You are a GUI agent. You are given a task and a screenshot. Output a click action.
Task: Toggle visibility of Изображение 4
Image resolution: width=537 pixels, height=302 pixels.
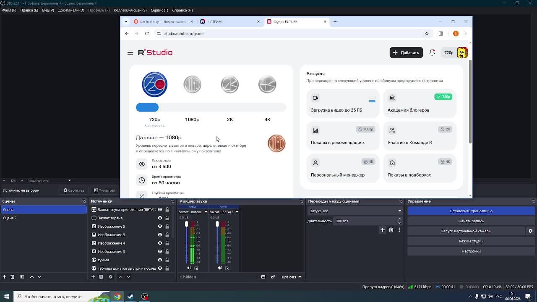coord(160,243)
